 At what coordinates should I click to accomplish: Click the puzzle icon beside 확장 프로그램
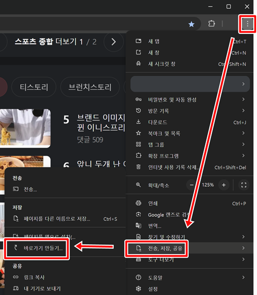click(138, 155)
